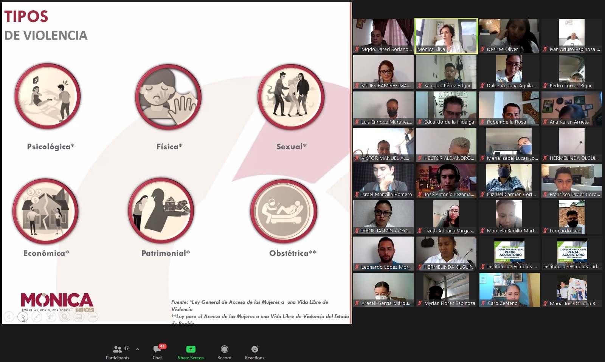
Task: Advance with the next slide arrow
Action: tap(23, 317)
